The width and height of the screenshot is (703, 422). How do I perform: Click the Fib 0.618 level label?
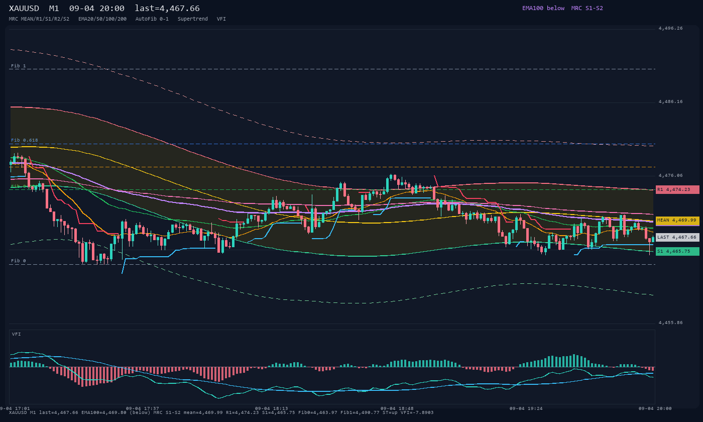(x=25, y=140)
